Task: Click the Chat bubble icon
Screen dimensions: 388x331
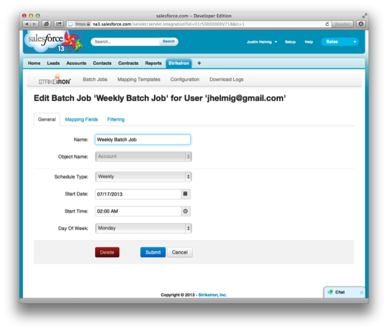Action: coord(330,292)
